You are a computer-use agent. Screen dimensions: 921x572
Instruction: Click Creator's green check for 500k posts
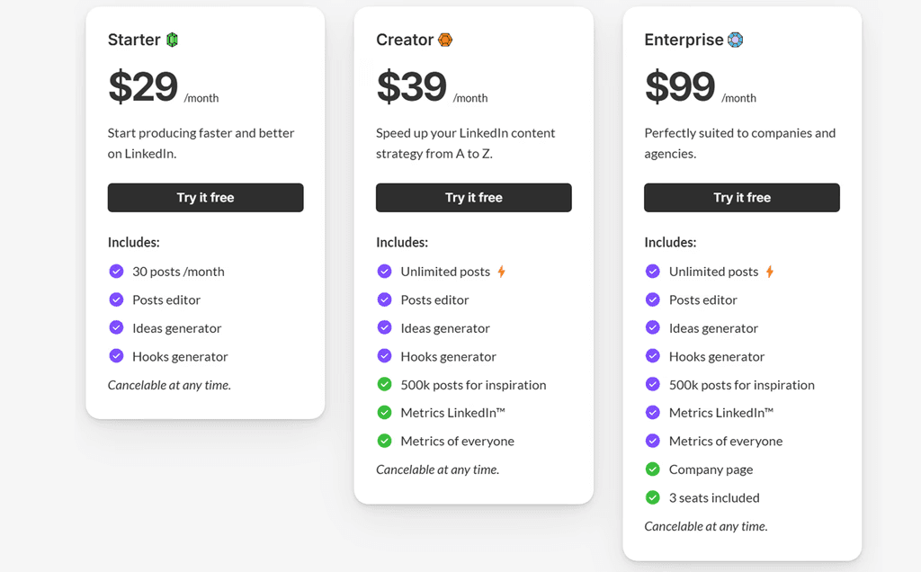click(x=384, y=385)
